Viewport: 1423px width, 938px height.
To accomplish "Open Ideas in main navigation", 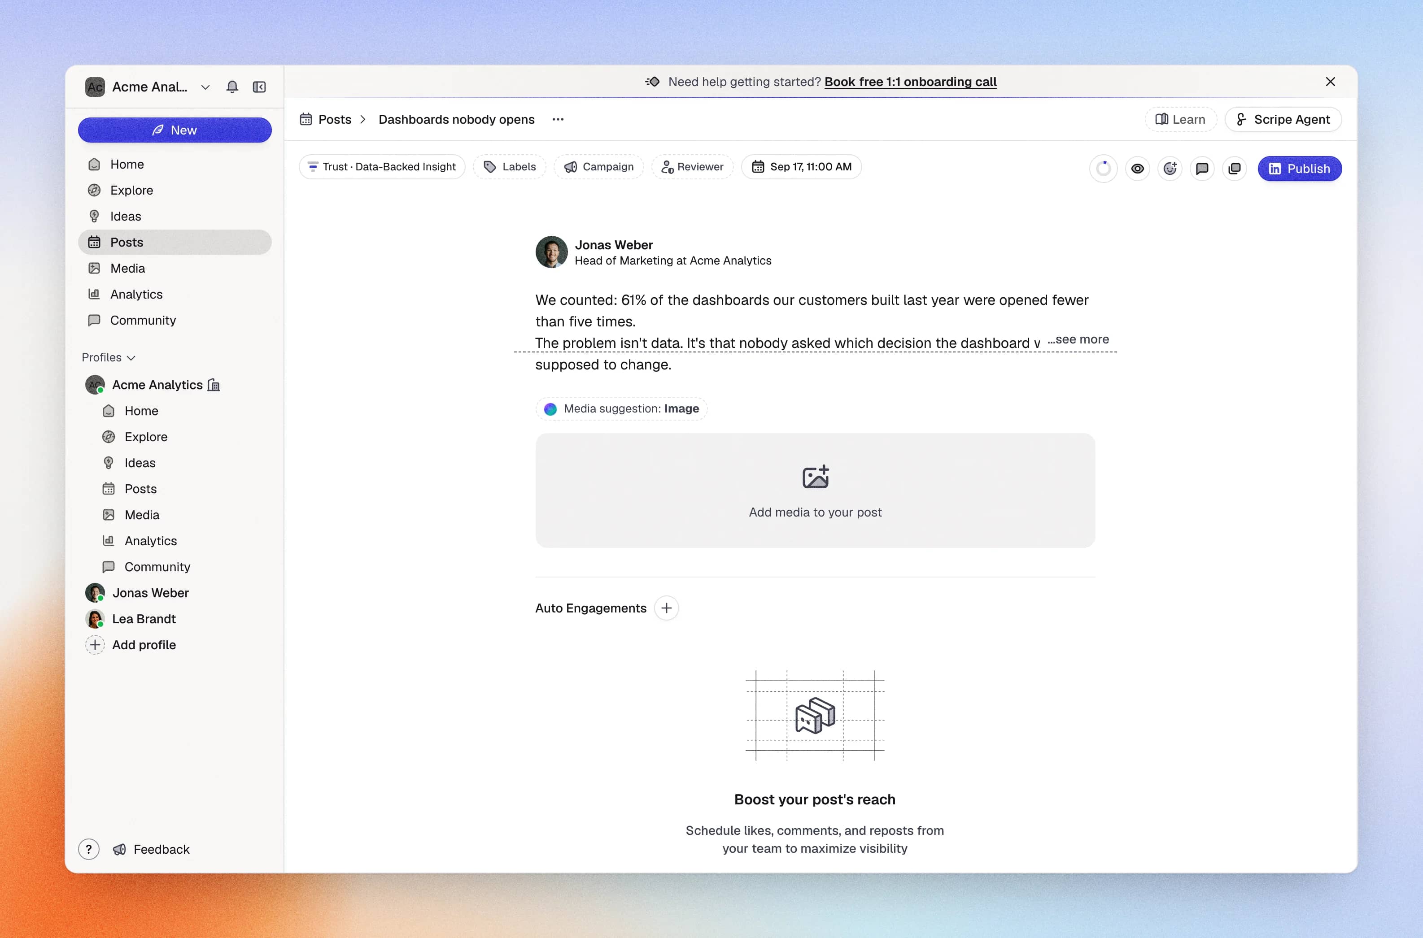I will [175, 216].
